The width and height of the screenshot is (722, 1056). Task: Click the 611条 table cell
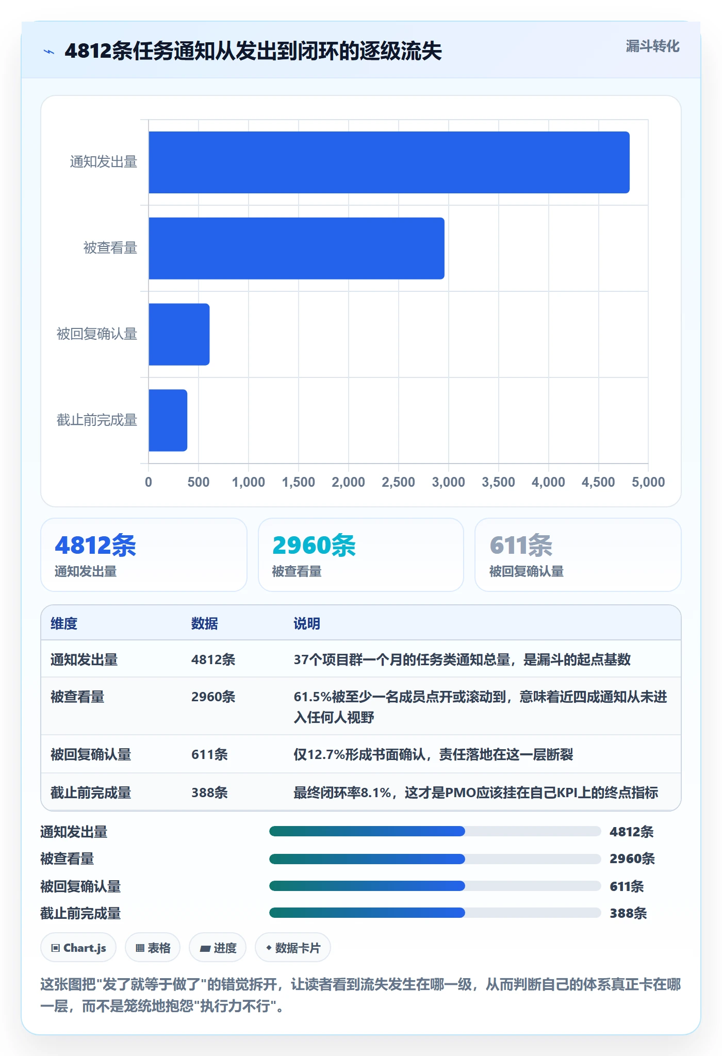(209, 754)
